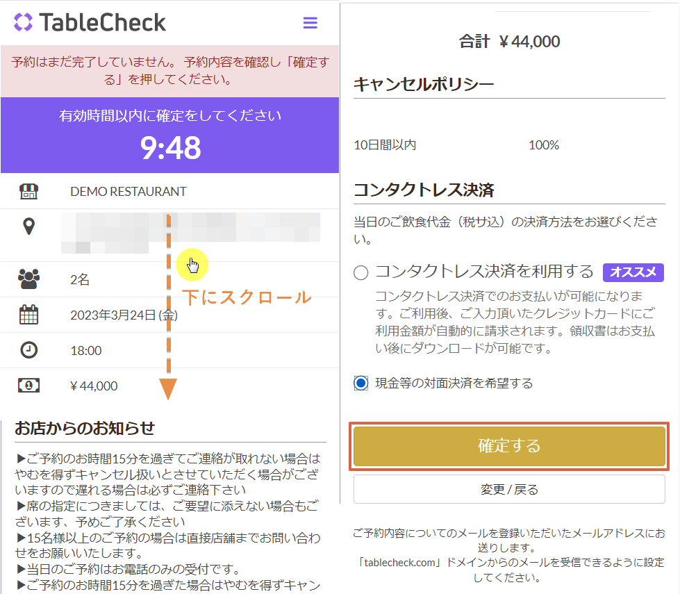Image resolution: width=680 pixels, height=594 pixels.
Task: Click the red reservation-incomplete warning banner
Action: coord(169,70)
